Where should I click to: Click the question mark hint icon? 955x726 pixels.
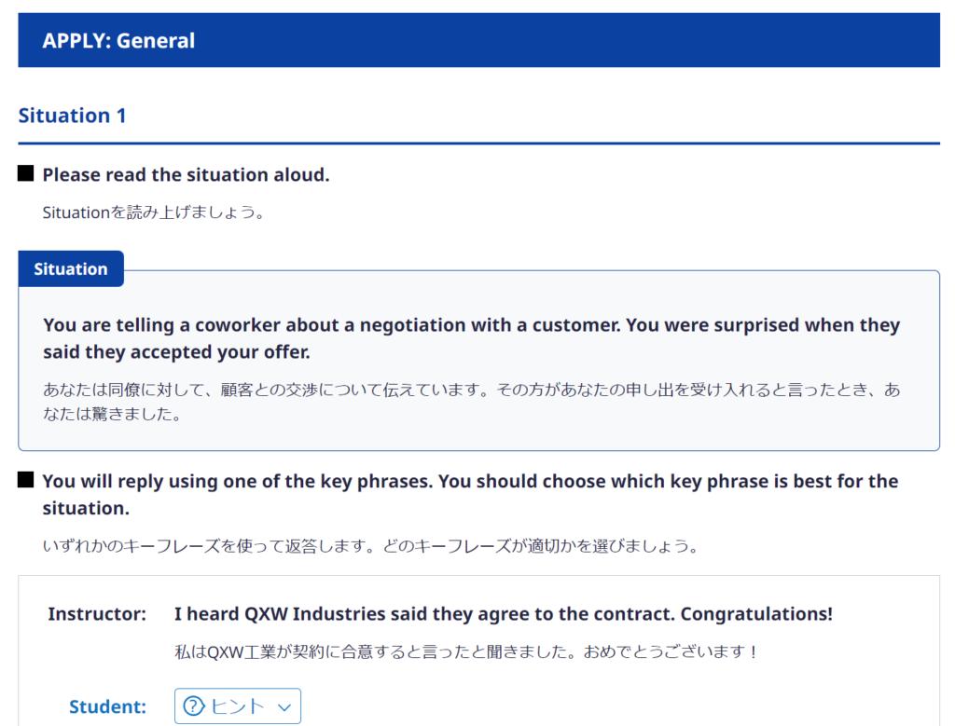(x=193, y=706)
